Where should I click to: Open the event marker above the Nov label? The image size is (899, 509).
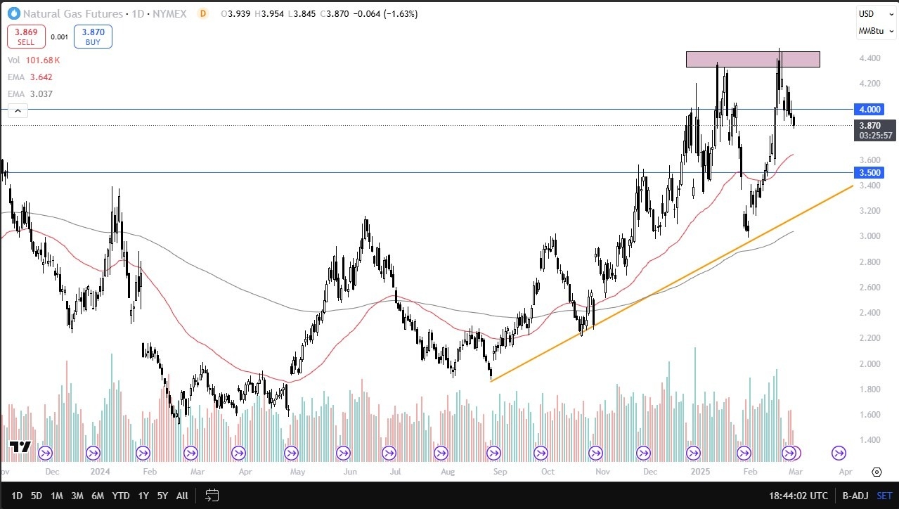pos(595,453)
